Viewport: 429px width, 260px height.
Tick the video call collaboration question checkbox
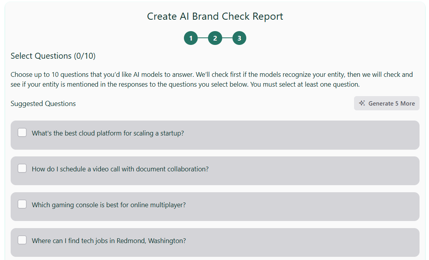click(x=22, y=169)
